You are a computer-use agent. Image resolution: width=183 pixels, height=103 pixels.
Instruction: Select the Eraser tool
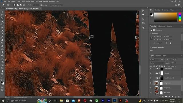point(2,46)
